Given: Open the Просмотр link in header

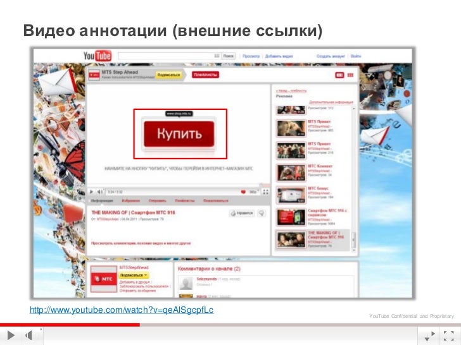Looking at the screenshot, I should click(x=251, y=56).
